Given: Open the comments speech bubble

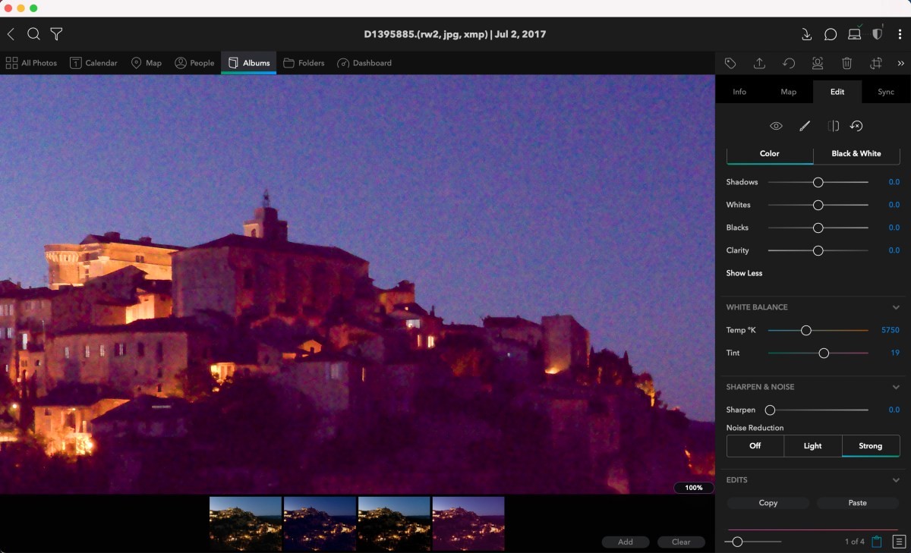Looking at the screenshot, I should 831,34.
